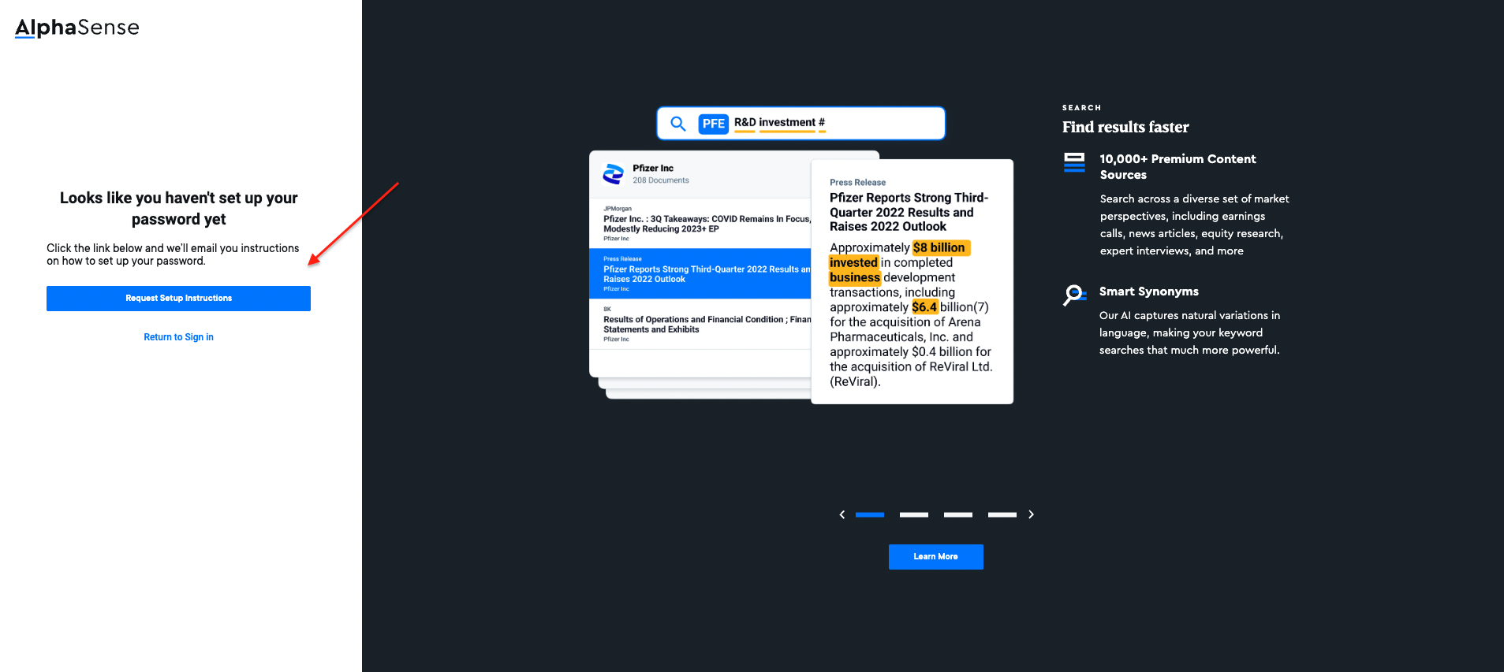Select the first carousel indicator dash
This screenshot has height=672, width=1504.
pyautogui.click(x=870, y=514)
